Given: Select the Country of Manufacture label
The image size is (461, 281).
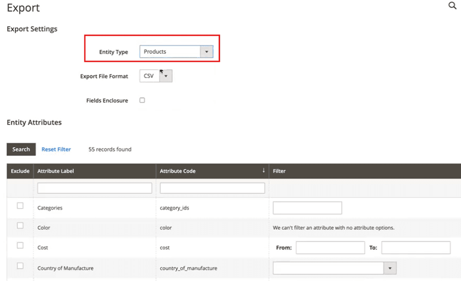Looking at the screenshot, I should [x=65, y=268].
